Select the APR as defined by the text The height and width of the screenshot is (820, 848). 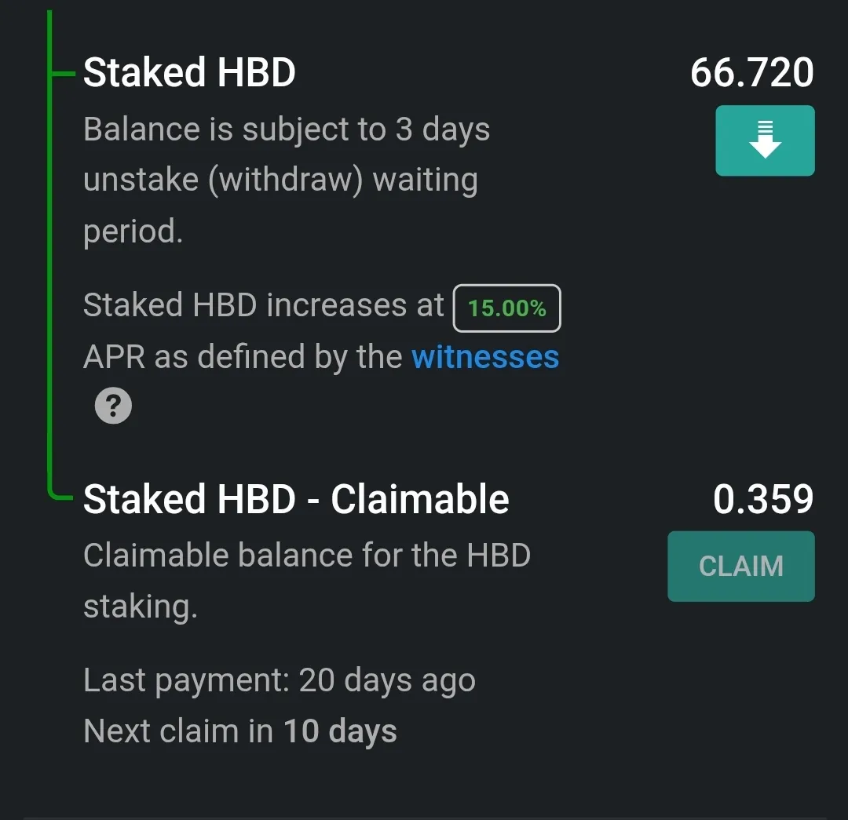243,357
